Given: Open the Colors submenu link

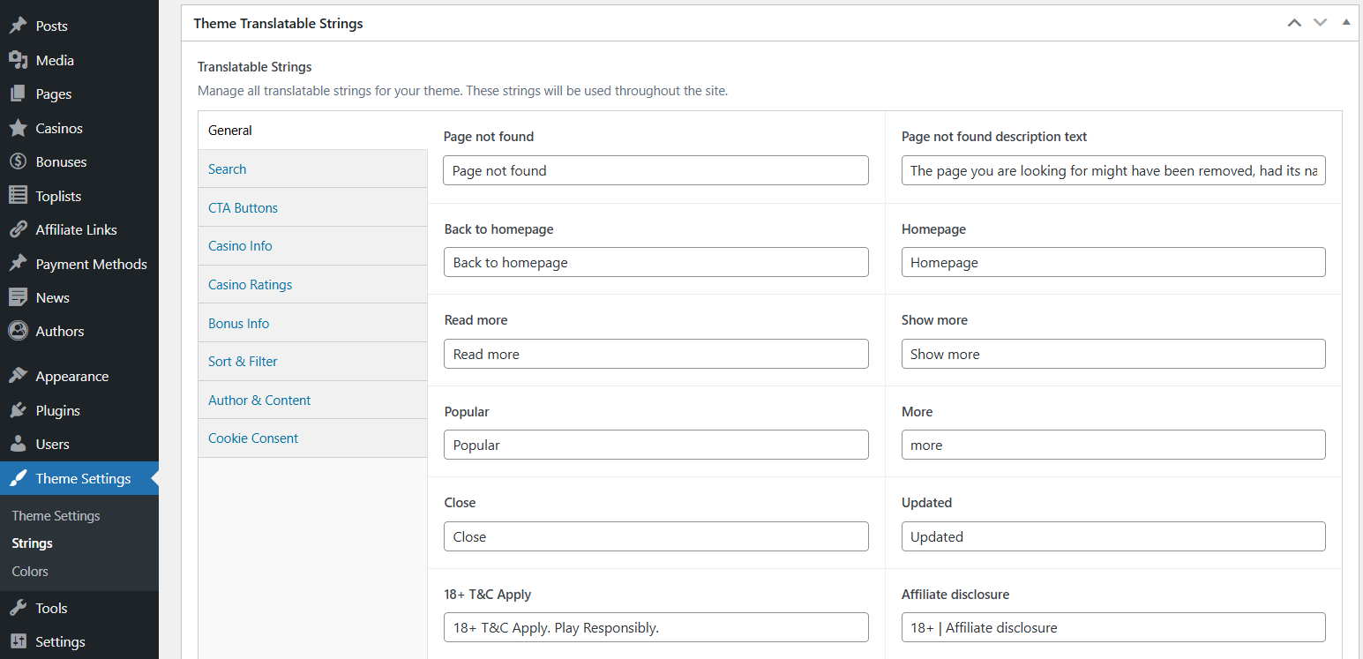Looking at the screenshot, I should pyautogui.click(x=30, y=572).
